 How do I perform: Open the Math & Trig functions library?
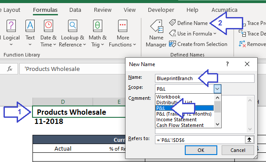(x=97, y=33)
